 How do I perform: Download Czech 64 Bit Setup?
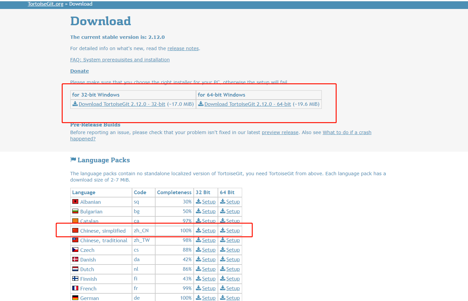(x=233, y=250)
